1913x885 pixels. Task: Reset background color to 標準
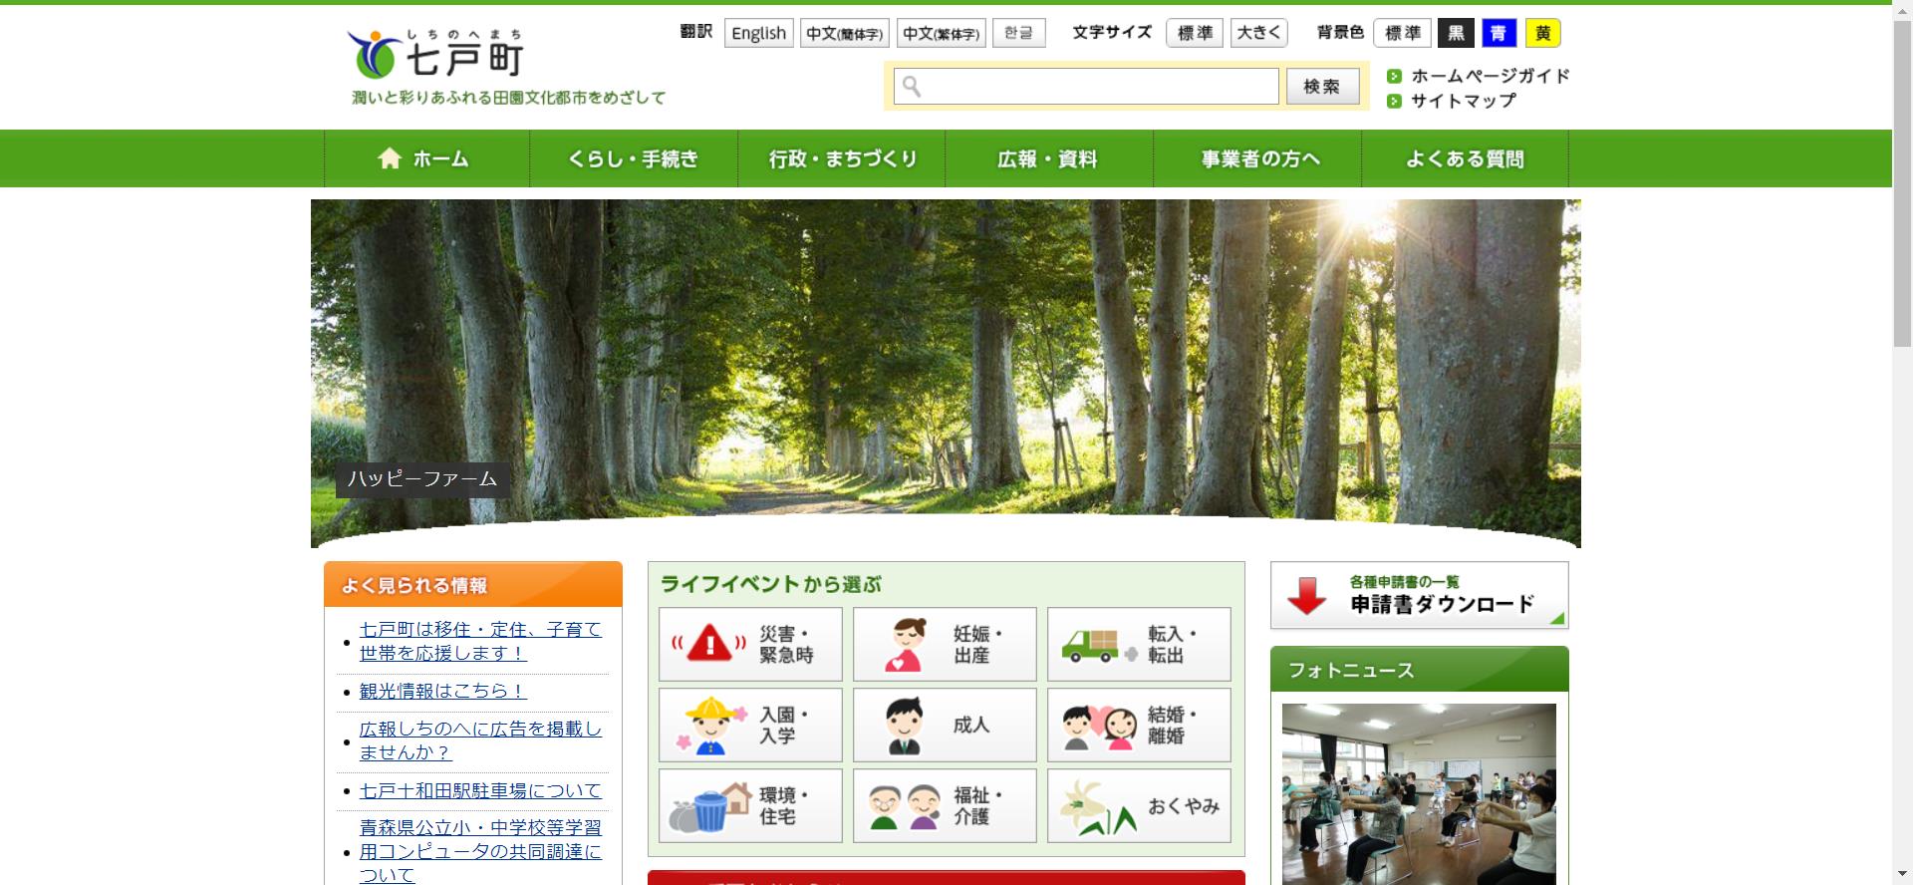coord(1403,33)
